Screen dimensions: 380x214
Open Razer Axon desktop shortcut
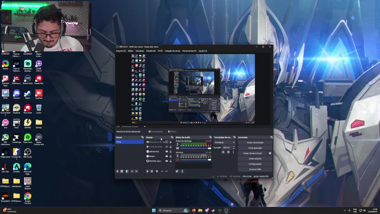pos(28,139)
